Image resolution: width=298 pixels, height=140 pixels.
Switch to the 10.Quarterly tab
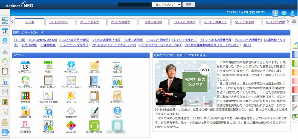[60, 22]
